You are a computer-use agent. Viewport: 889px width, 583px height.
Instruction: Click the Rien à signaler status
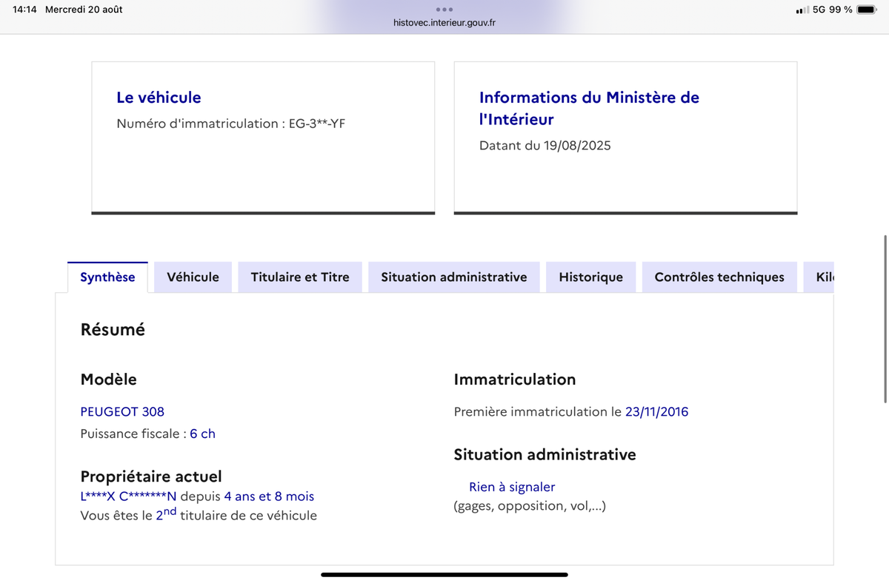[512, 487]
